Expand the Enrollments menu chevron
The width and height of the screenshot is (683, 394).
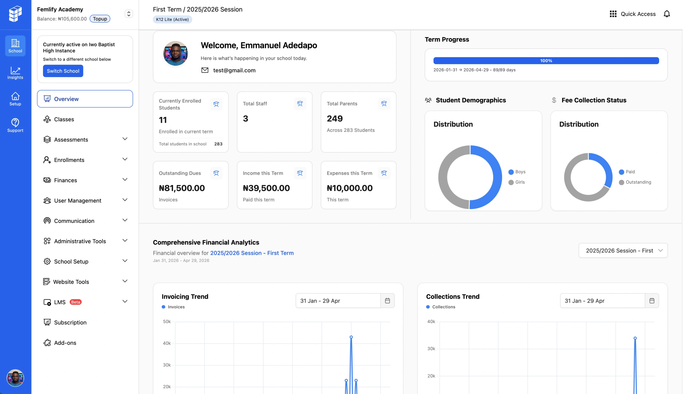(x=125, y=159)
